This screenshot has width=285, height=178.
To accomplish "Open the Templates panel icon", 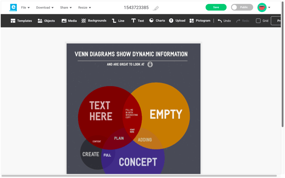I will 13,21.
